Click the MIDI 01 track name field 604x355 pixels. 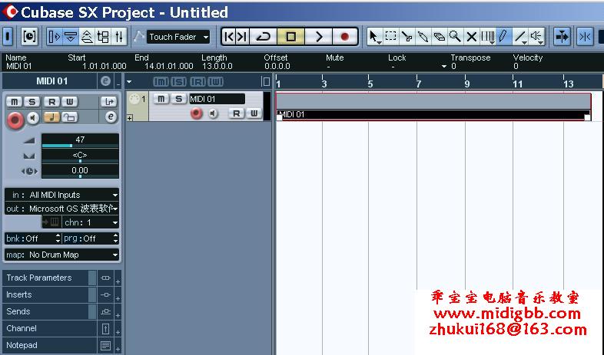(217, 99)
